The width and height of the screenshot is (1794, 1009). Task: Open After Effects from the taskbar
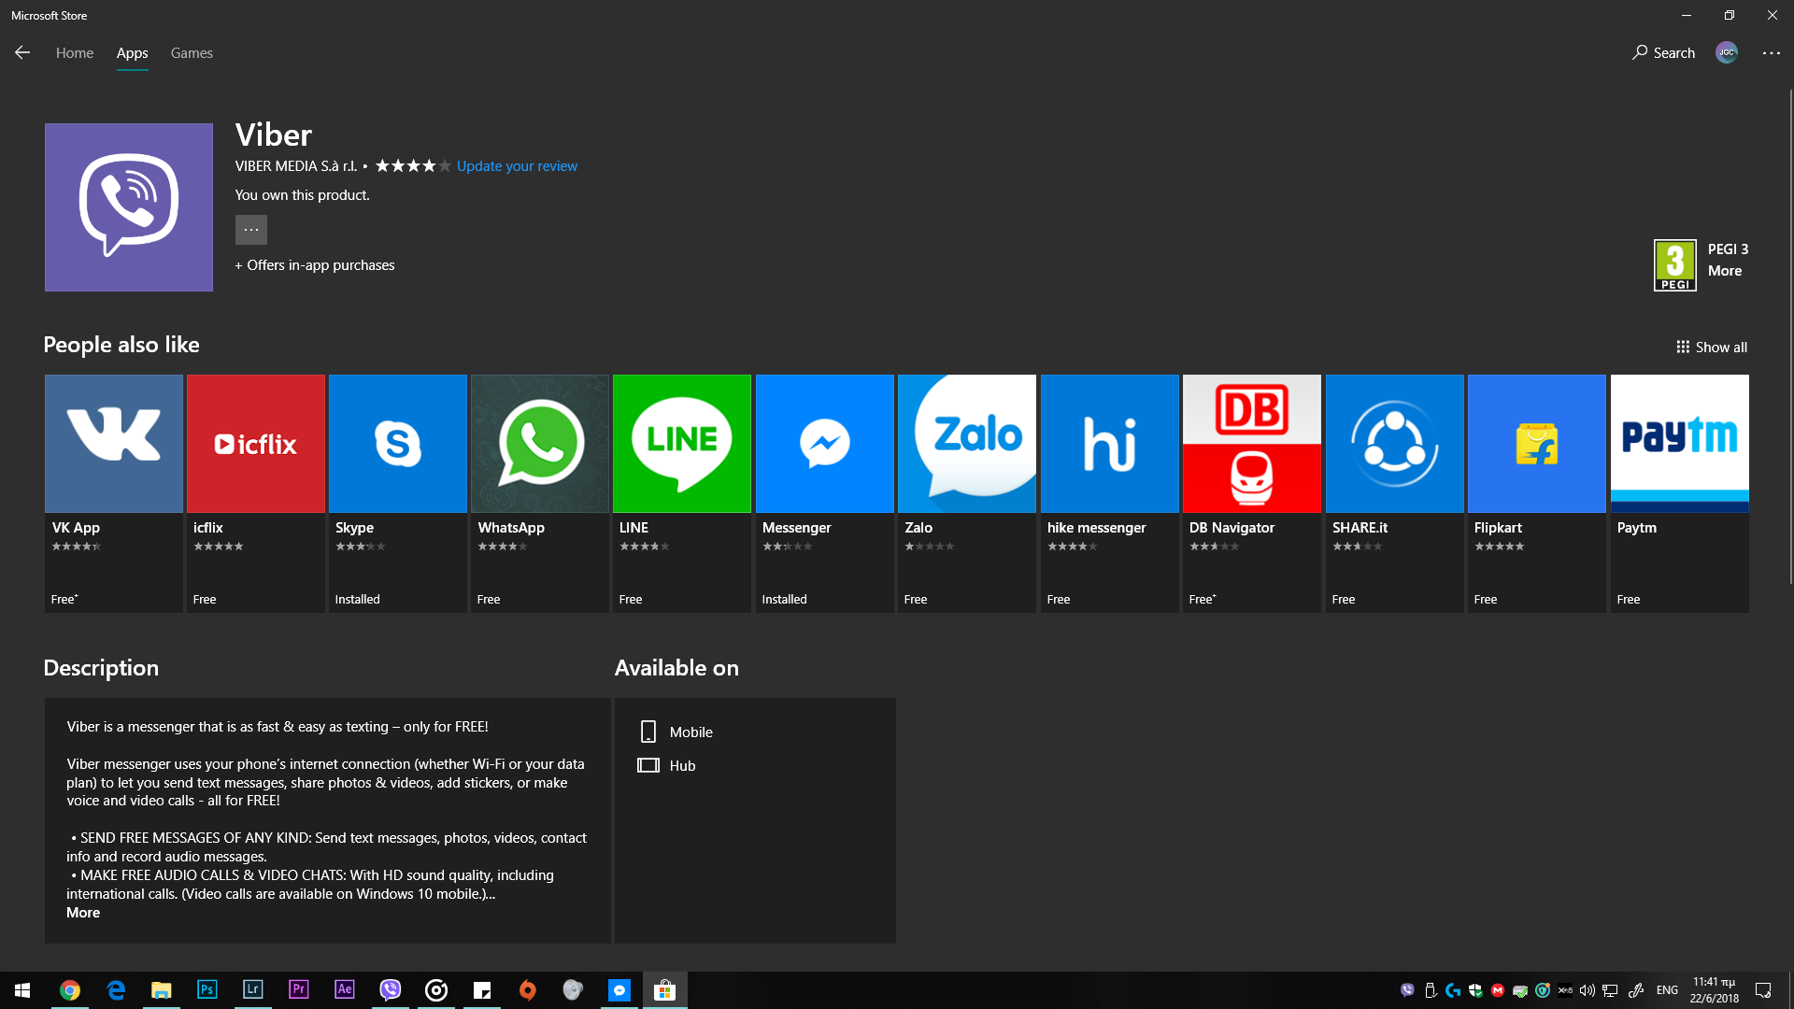345,990
